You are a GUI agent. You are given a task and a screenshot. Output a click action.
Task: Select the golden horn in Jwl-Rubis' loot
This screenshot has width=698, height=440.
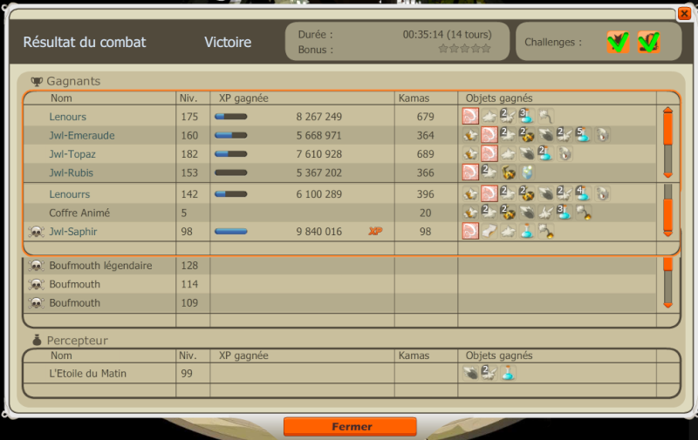(508, 173)
